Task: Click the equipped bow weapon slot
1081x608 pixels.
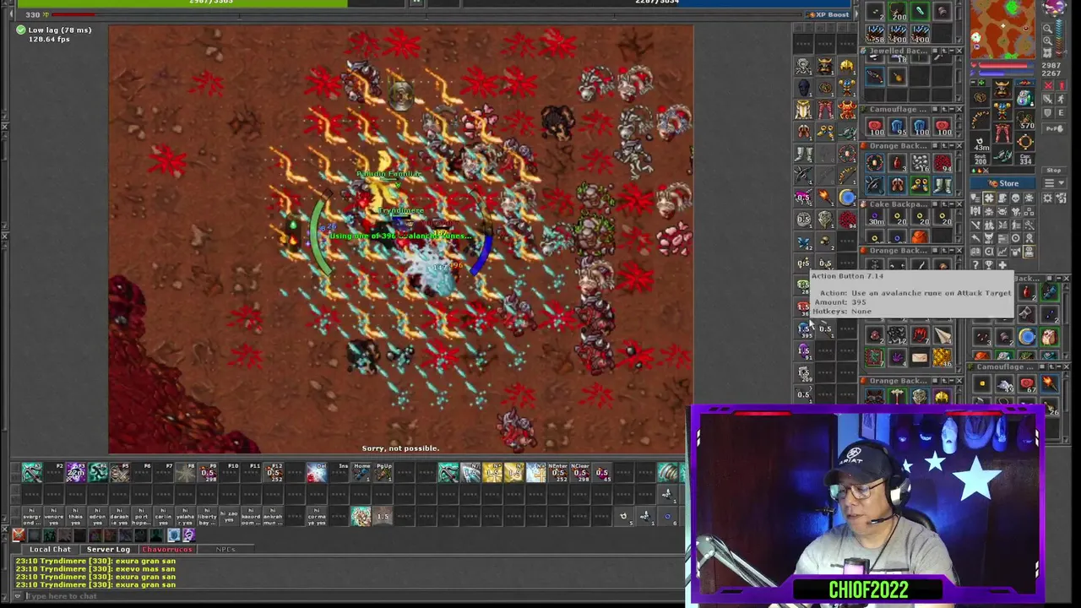Action: point(981,118)
